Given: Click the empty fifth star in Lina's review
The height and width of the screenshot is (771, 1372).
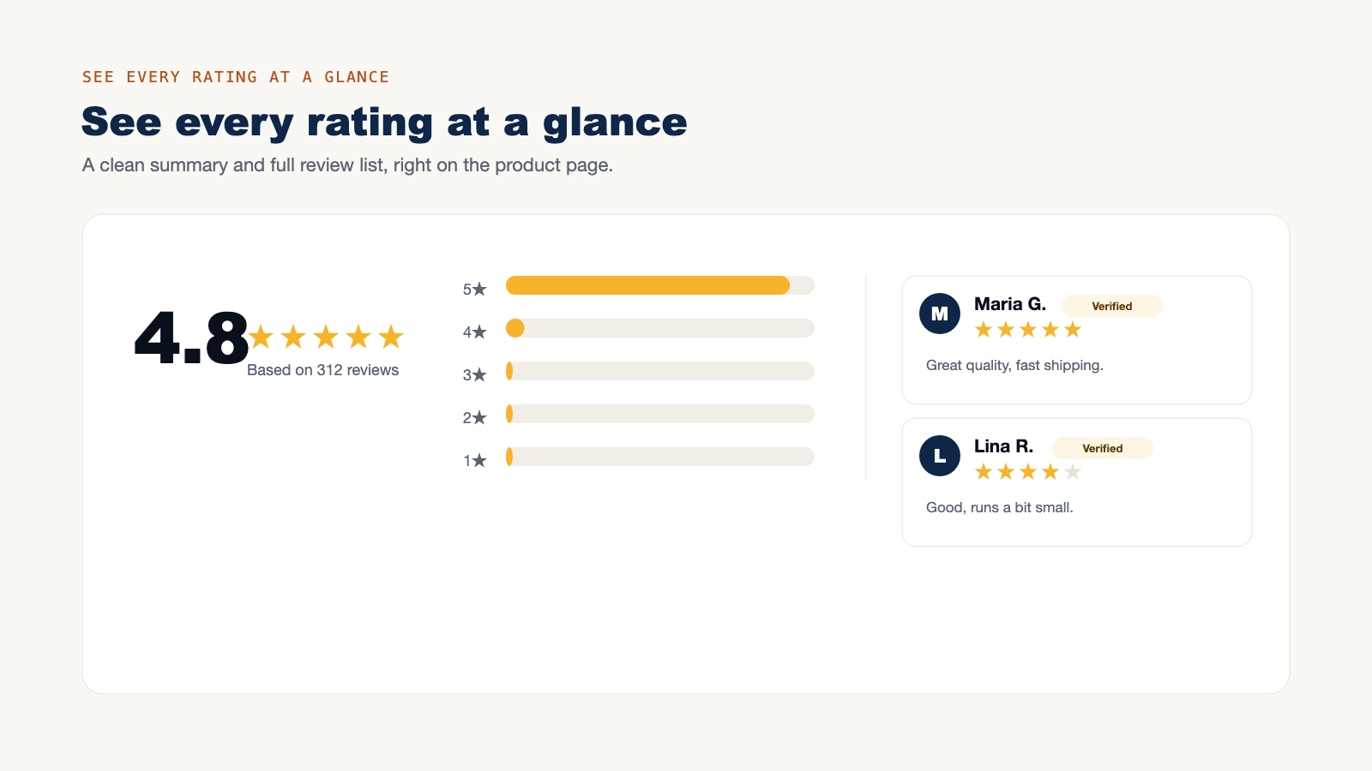Looking at the screenshot, I should tap(1073, 472).
